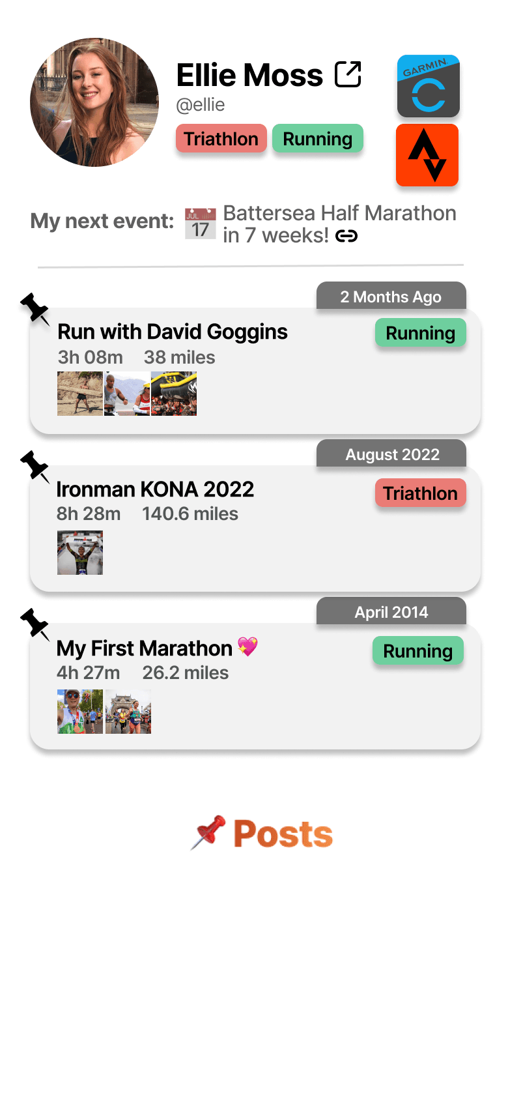Click the calendar icon for the next event
Viewport: 508px width, 1100px height.
[200, 224]
